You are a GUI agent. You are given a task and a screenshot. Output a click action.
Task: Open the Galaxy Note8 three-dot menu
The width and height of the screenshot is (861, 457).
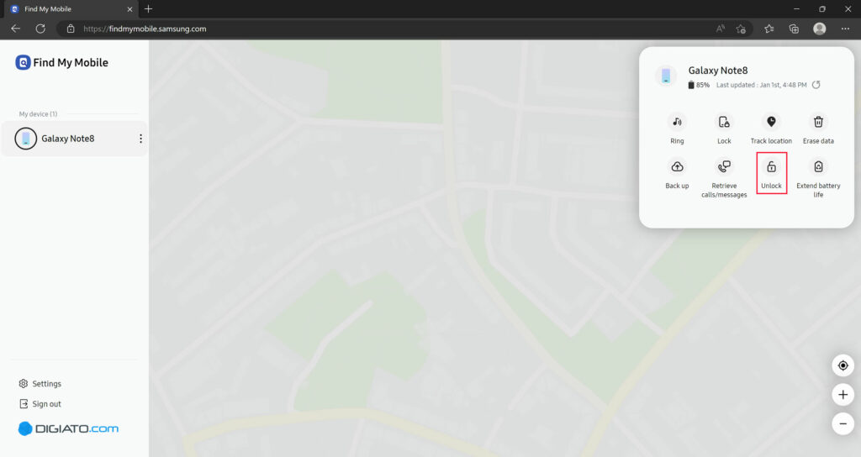coord(140,139)
